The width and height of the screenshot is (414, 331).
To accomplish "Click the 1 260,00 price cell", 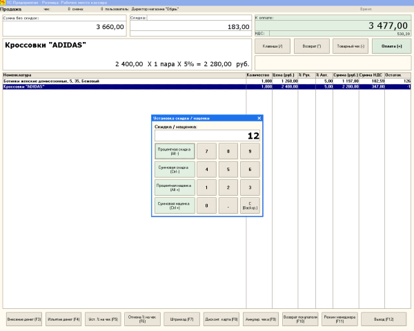I will 285,81.
